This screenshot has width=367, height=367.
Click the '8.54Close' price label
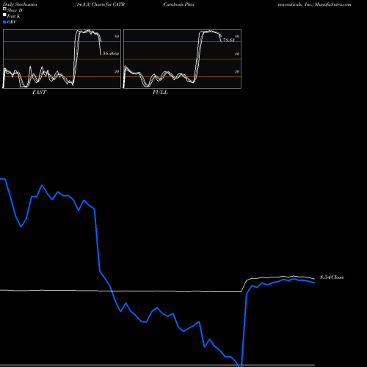[332, 277]
